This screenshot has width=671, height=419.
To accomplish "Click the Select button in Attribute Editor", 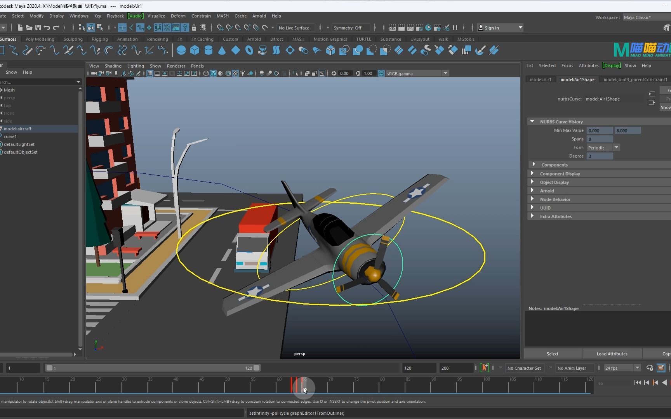I will pyautogui.click(x=552, y=353).
